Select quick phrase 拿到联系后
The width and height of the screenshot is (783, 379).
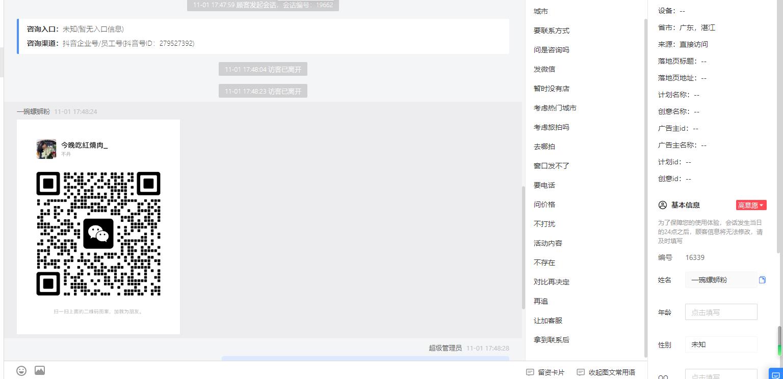point(552,340)
